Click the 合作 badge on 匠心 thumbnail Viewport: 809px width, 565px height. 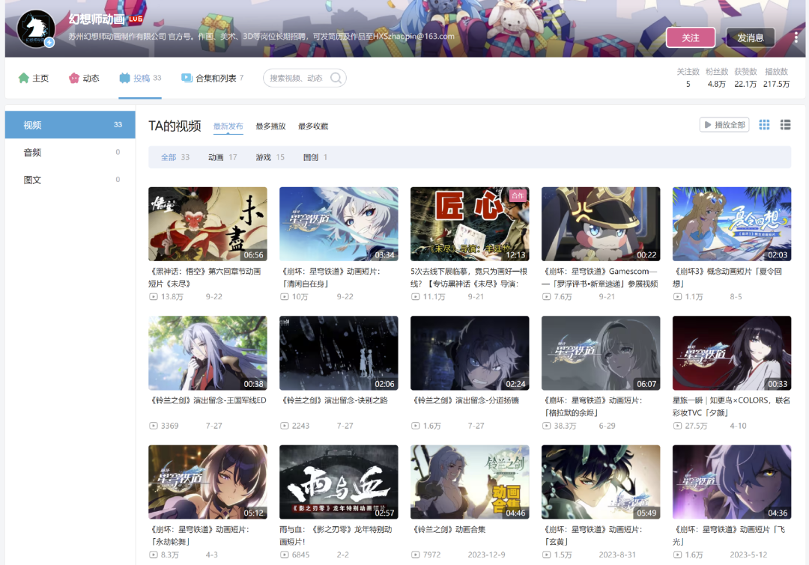[518, 195]
